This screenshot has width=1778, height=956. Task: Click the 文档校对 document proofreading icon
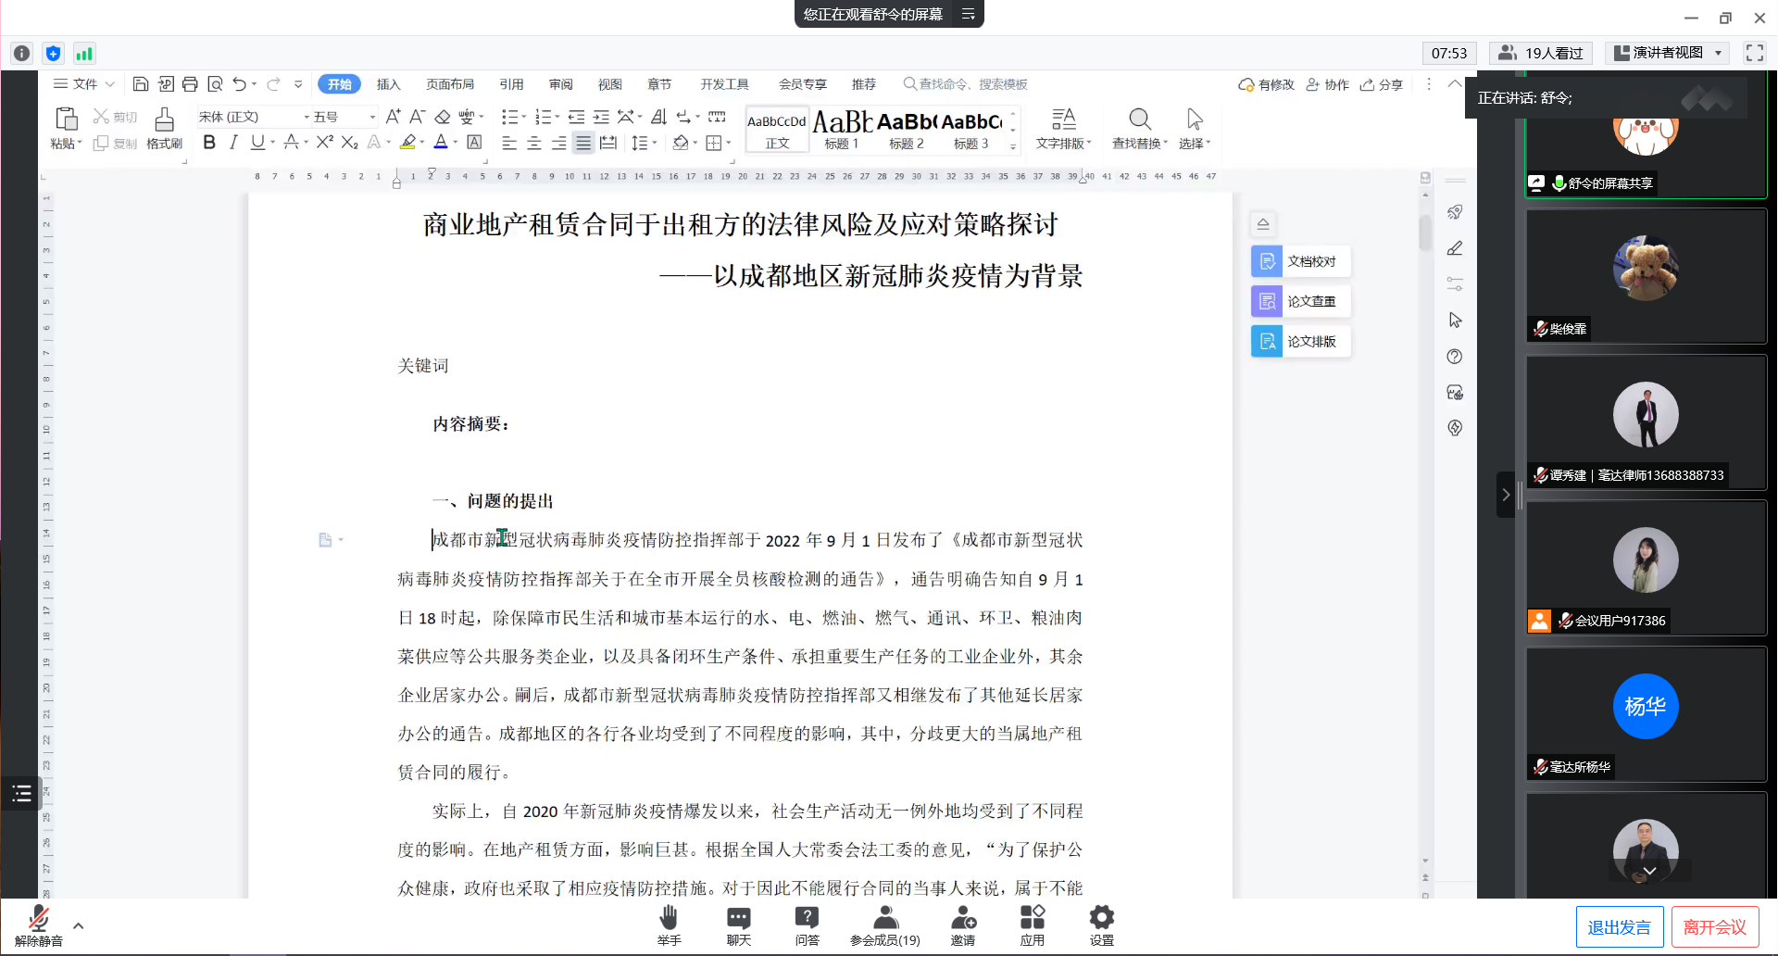tap(1267, 262)
